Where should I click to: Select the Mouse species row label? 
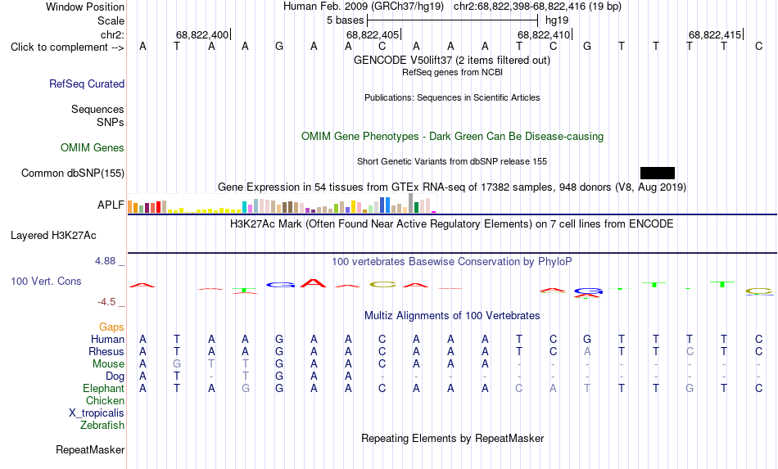(x=108, y=364)
